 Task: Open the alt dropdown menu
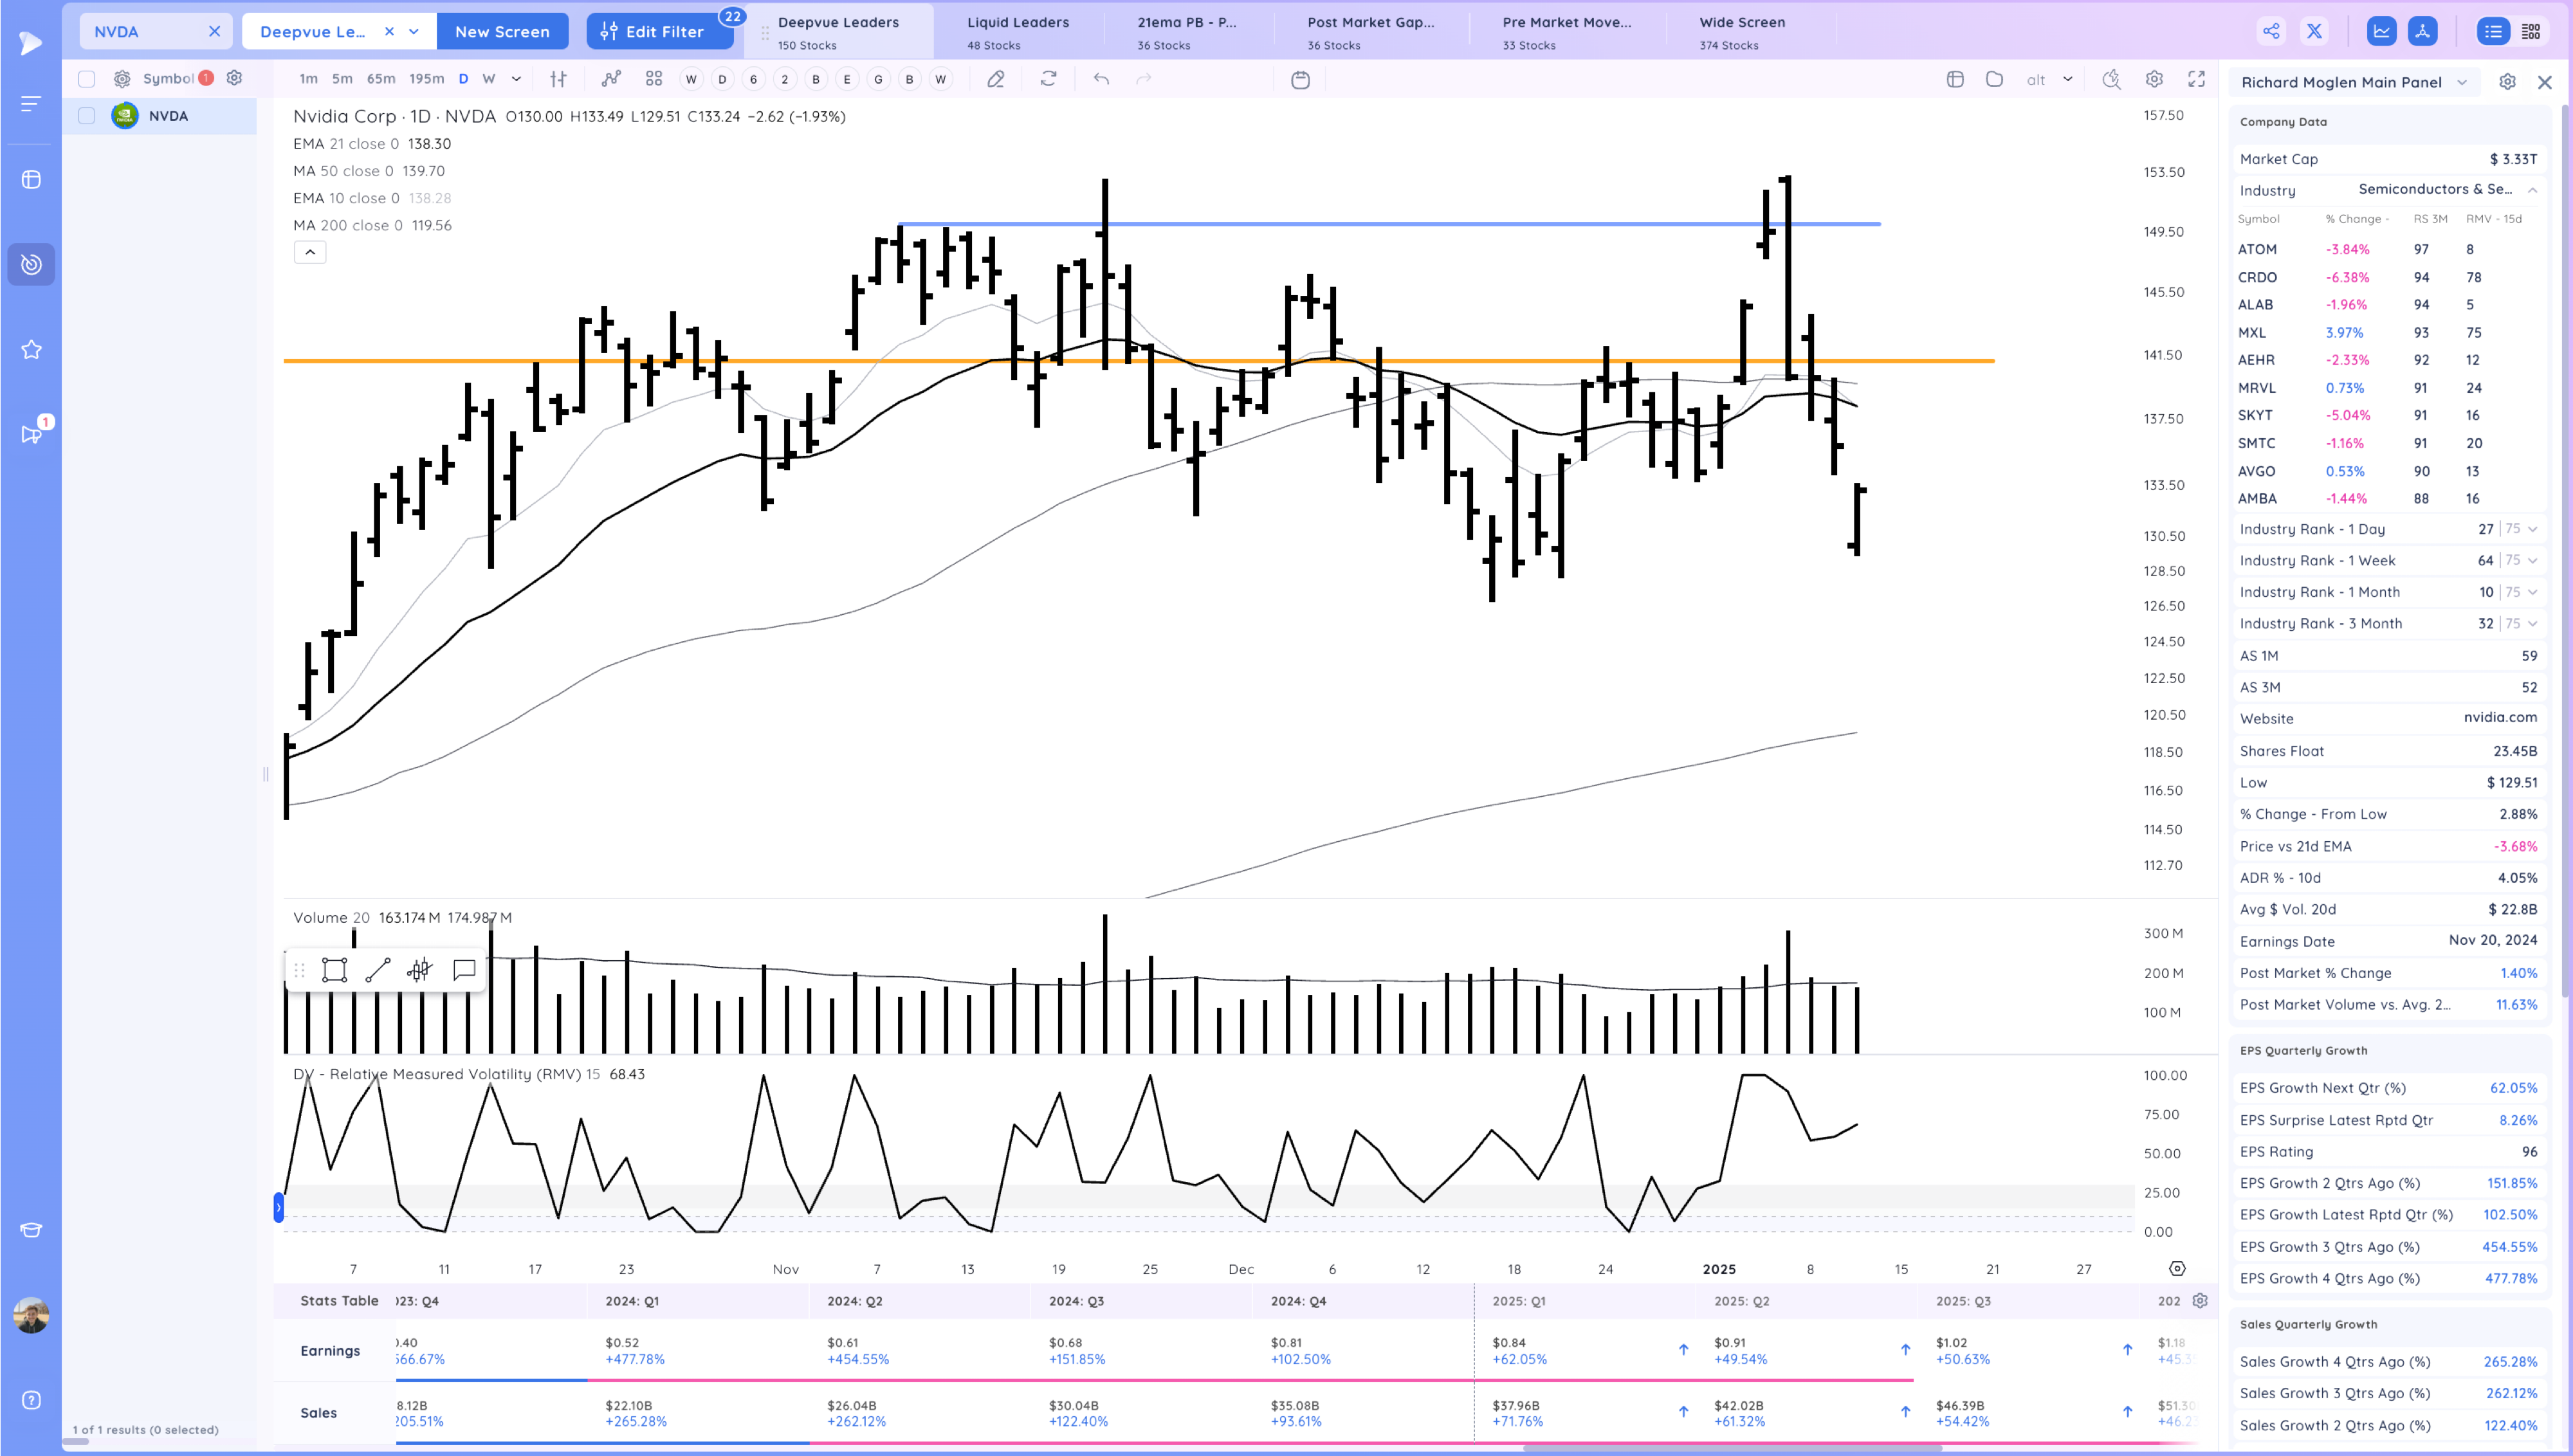coord(2049,79)
